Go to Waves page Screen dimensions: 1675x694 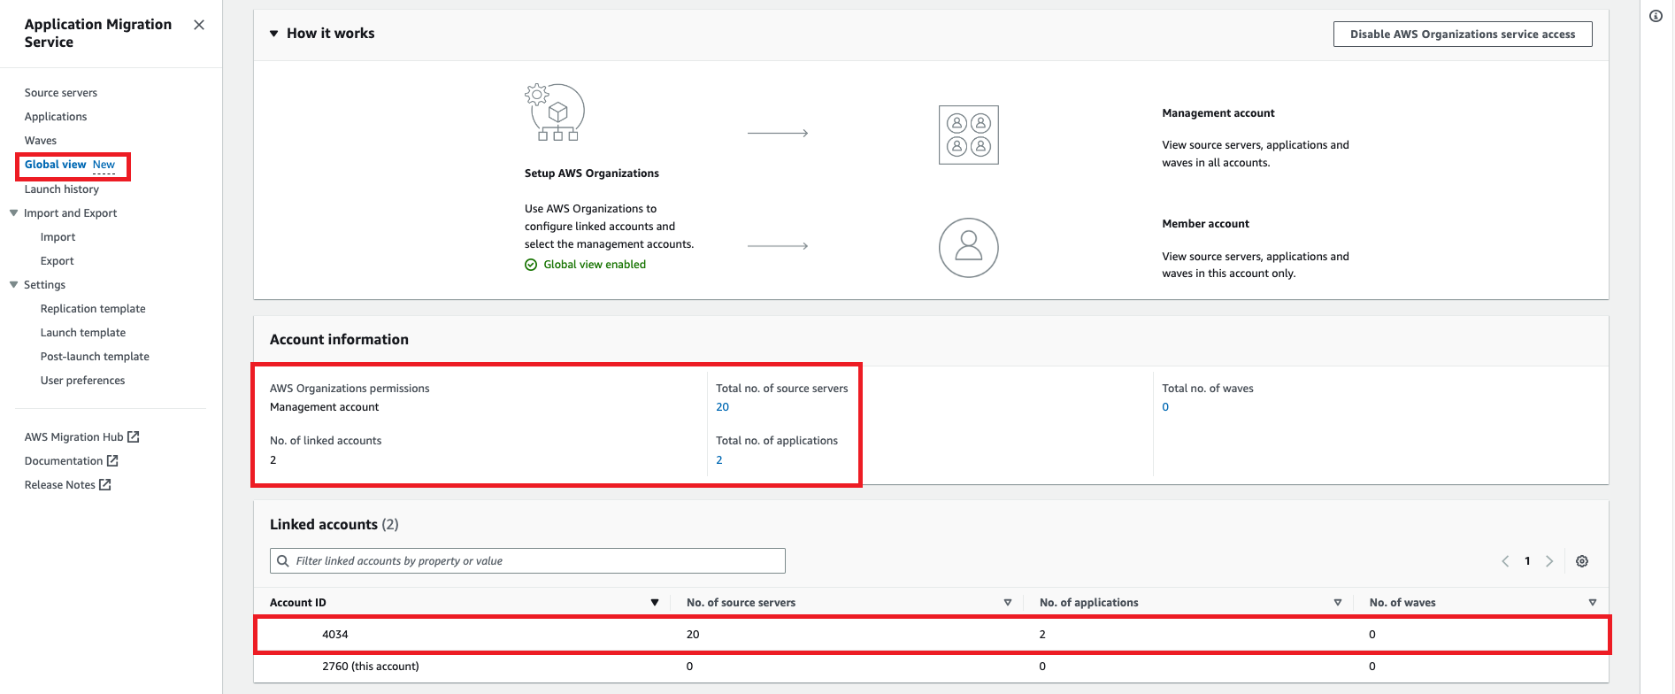click(x=41, y=141)
